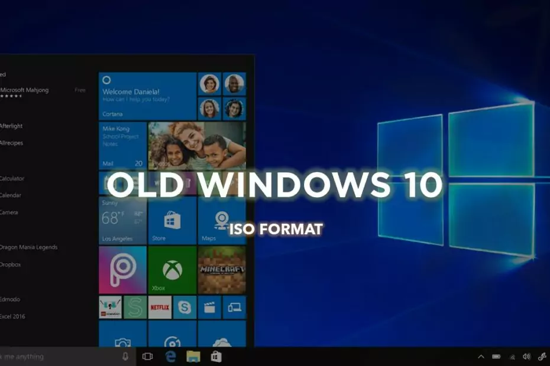550x366 pixels.
Task: Launch Microsoft Edge from taskbar
Action: [x=170, y=357]
